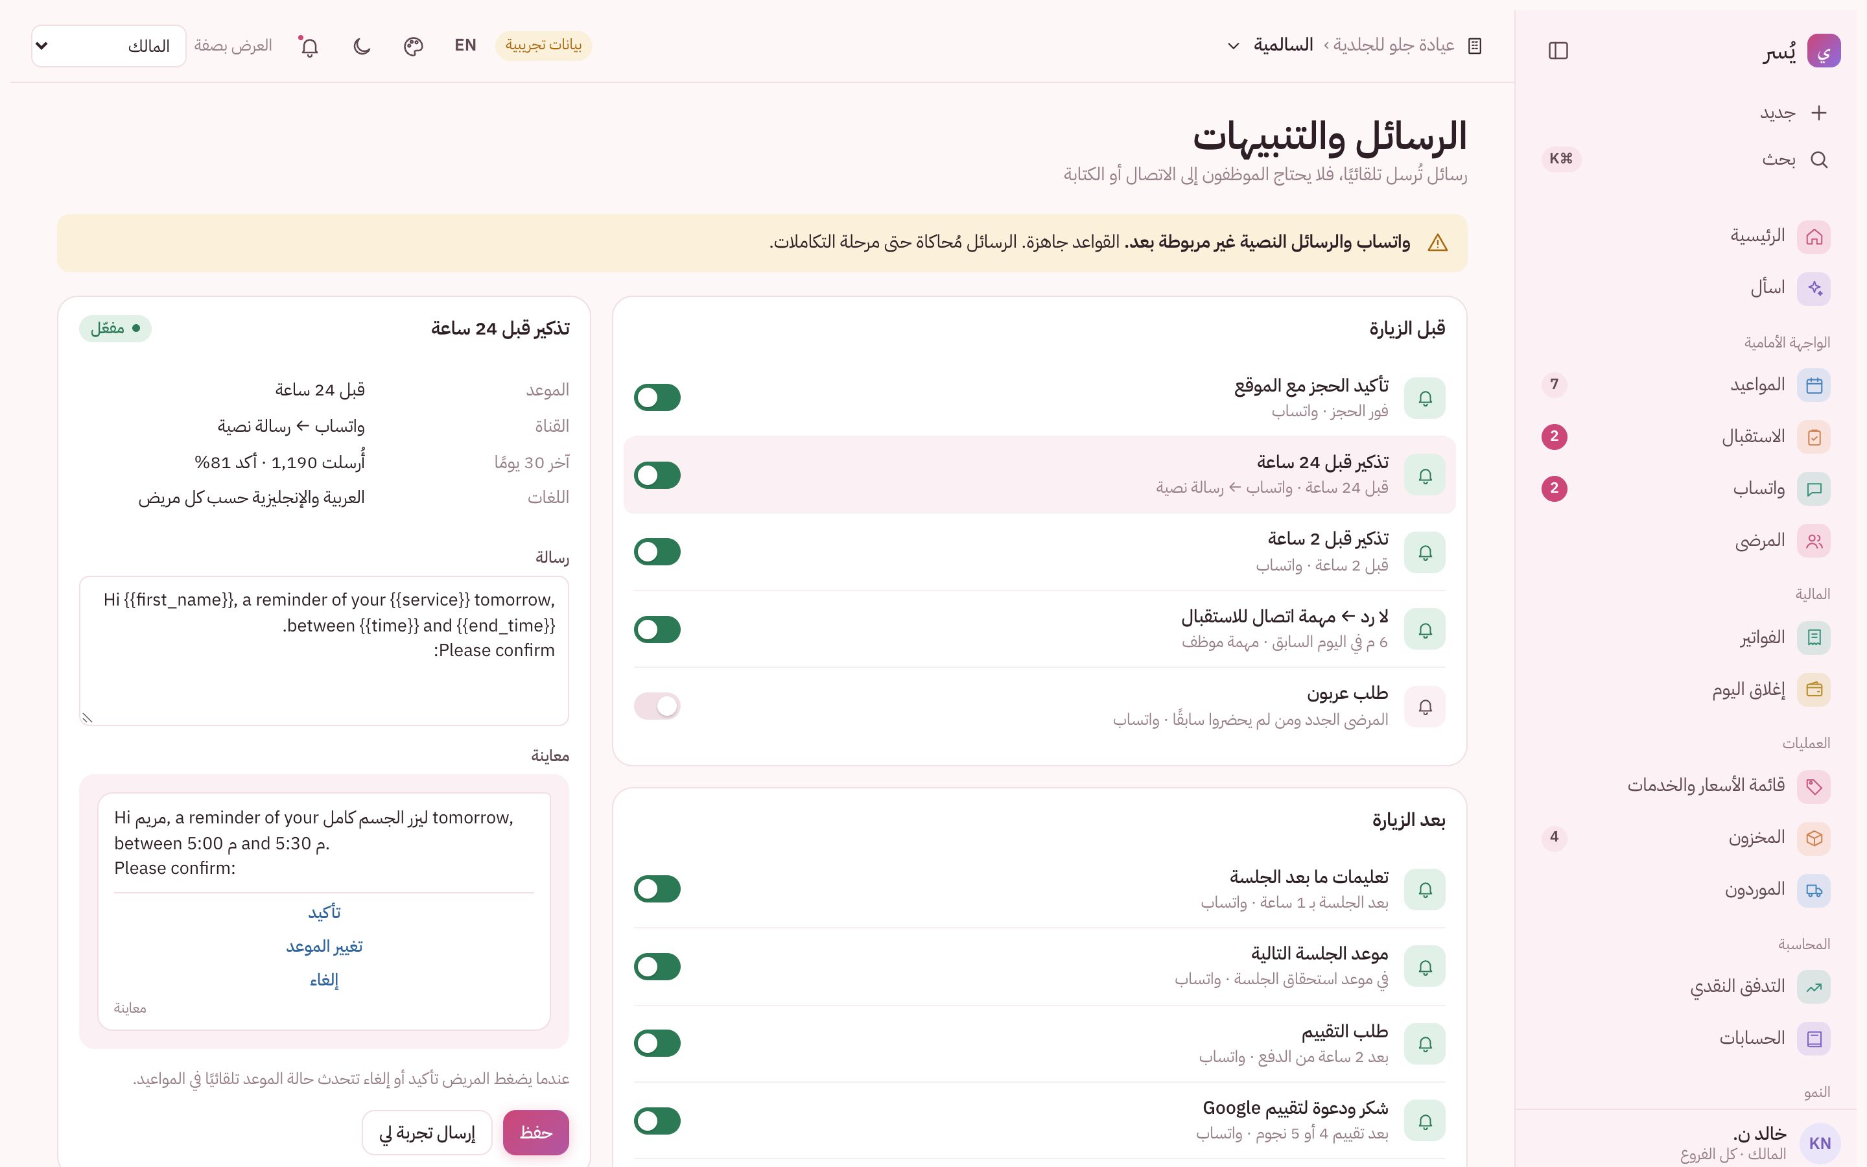Click the حفظ save button
This screenshot has width=1867, height=1167.
(x=535, y=1132)
